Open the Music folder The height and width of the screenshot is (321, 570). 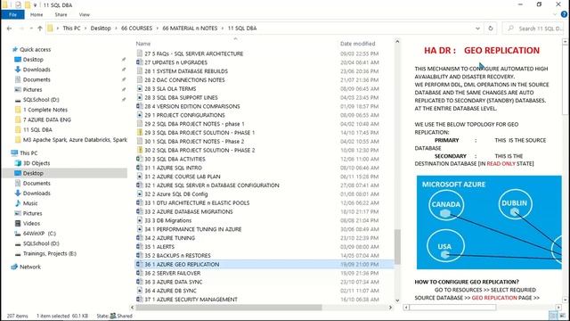point(30,203)
